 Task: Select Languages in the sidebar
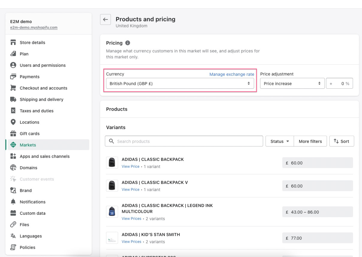click(x=31, y=236)
